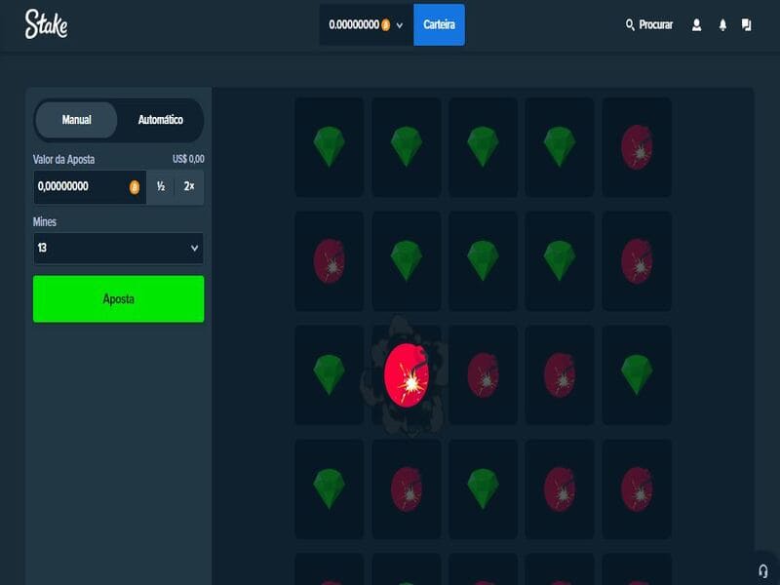Screen dimensions: 780x585
Task: Select first row, fifth column bomb tile
Action: [x=637, y=147]
